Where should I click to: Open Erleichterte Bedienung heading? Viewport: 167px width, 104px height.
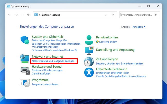(112, 69)
